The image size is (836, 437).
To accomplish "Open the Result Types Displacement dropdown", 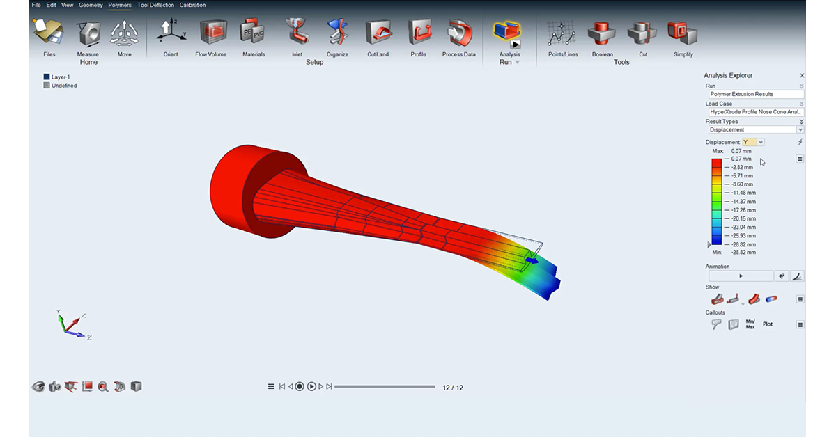I will tap(755, 129).
